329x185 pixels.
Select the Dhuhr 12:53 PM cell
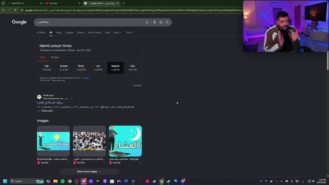81,68
